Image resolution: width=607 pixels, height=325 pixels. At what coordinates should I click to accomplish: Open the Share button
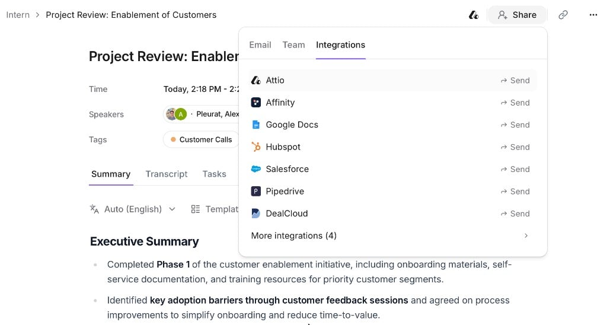click(x=517, y=15)
